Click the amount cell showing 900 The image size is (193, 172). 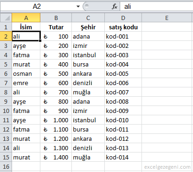tap(56, 111)
